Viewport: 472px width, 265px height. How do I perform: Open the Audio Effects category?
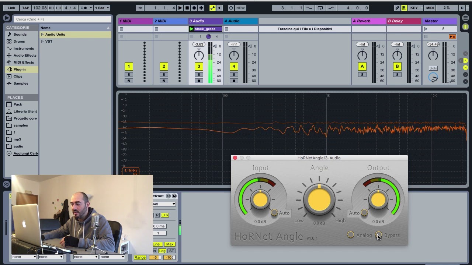tap(25, 55)
